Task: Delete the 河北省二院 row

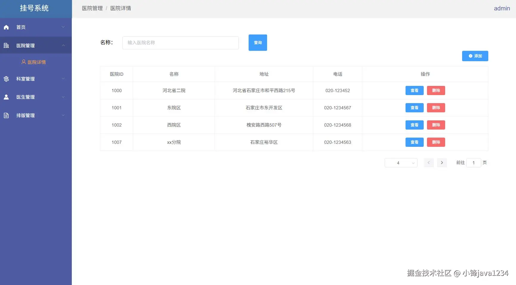Action: (436, 91)
